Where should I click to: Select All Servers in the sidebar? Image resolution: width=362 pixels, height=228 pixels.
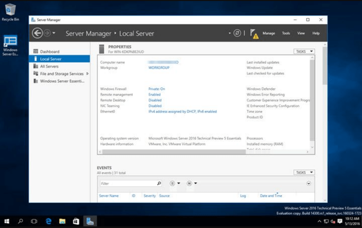pos(49,66)
